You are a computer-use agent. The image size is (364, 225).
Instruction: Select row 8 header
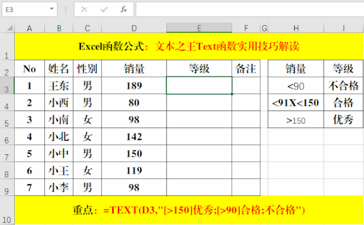[7, 170]
